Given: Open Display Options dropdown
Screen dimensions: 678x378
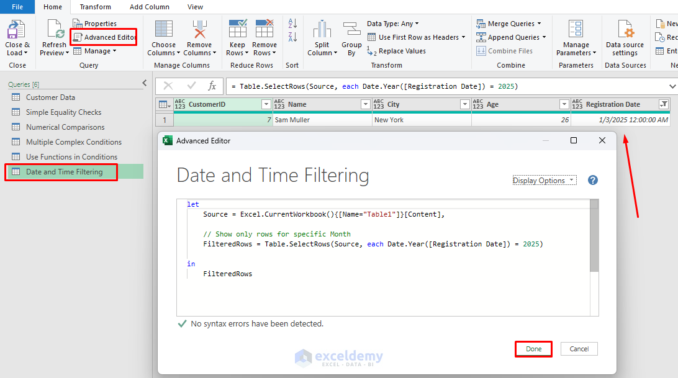Looking at the screenshot, I should point(545,181).
